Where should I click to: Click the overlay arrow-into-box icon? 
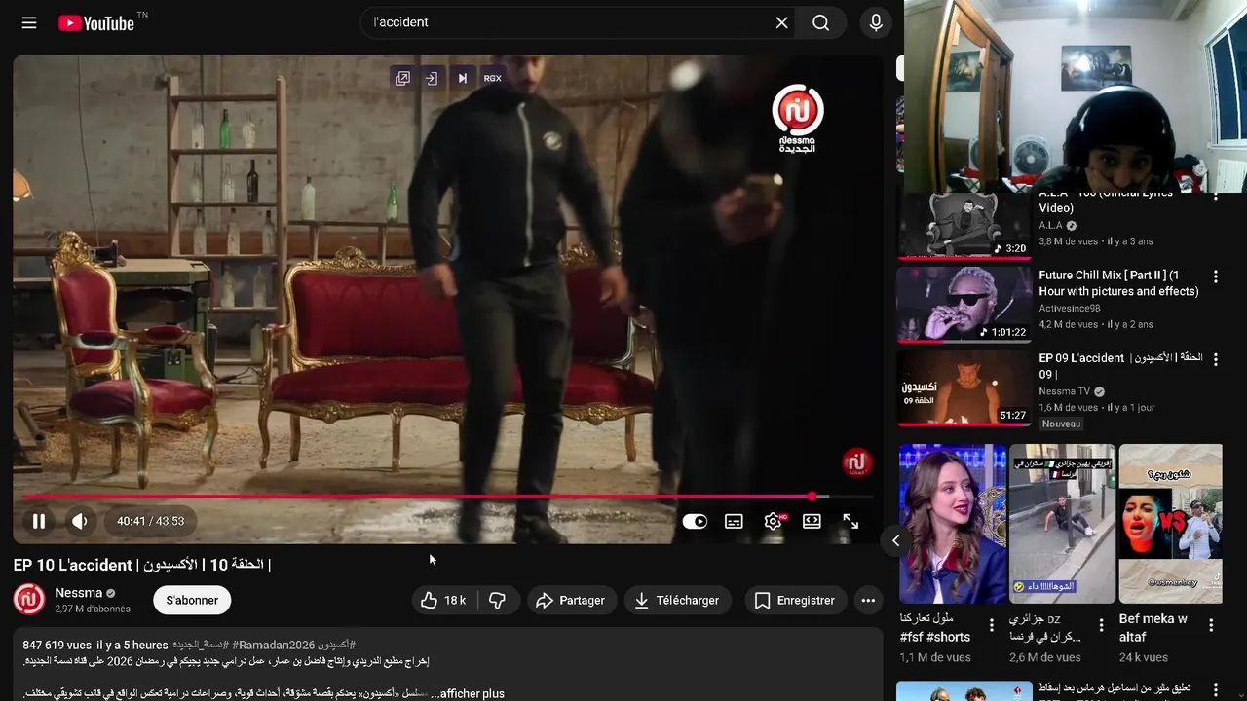click(432, 78)
